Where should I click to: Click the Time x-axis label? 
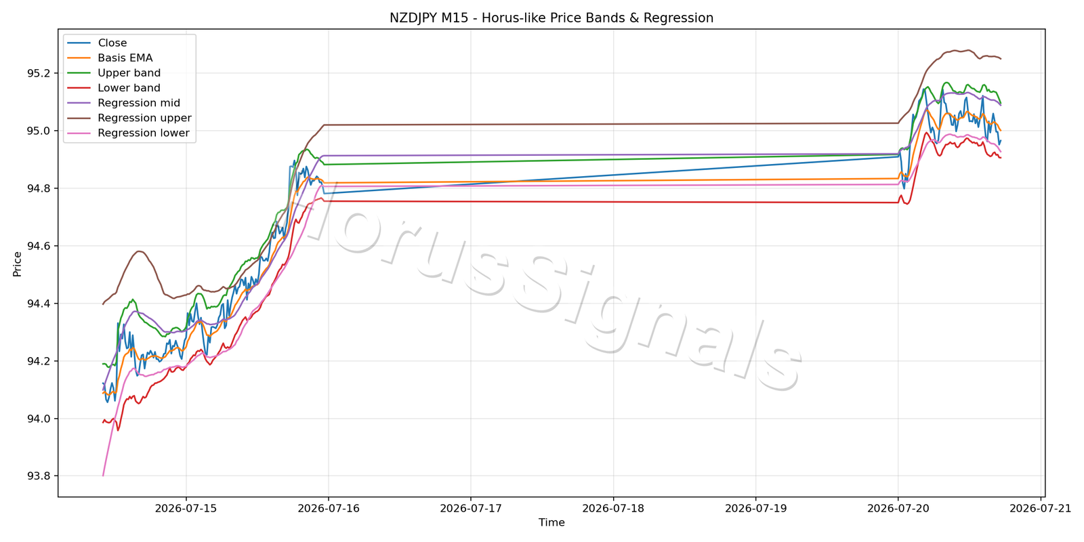551,522
